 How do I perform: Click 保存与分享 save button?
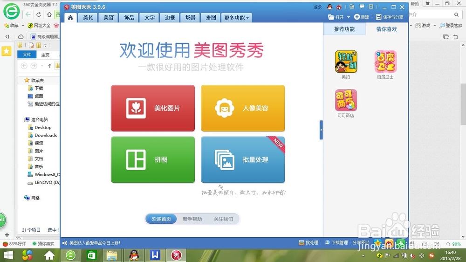[390, 17]
